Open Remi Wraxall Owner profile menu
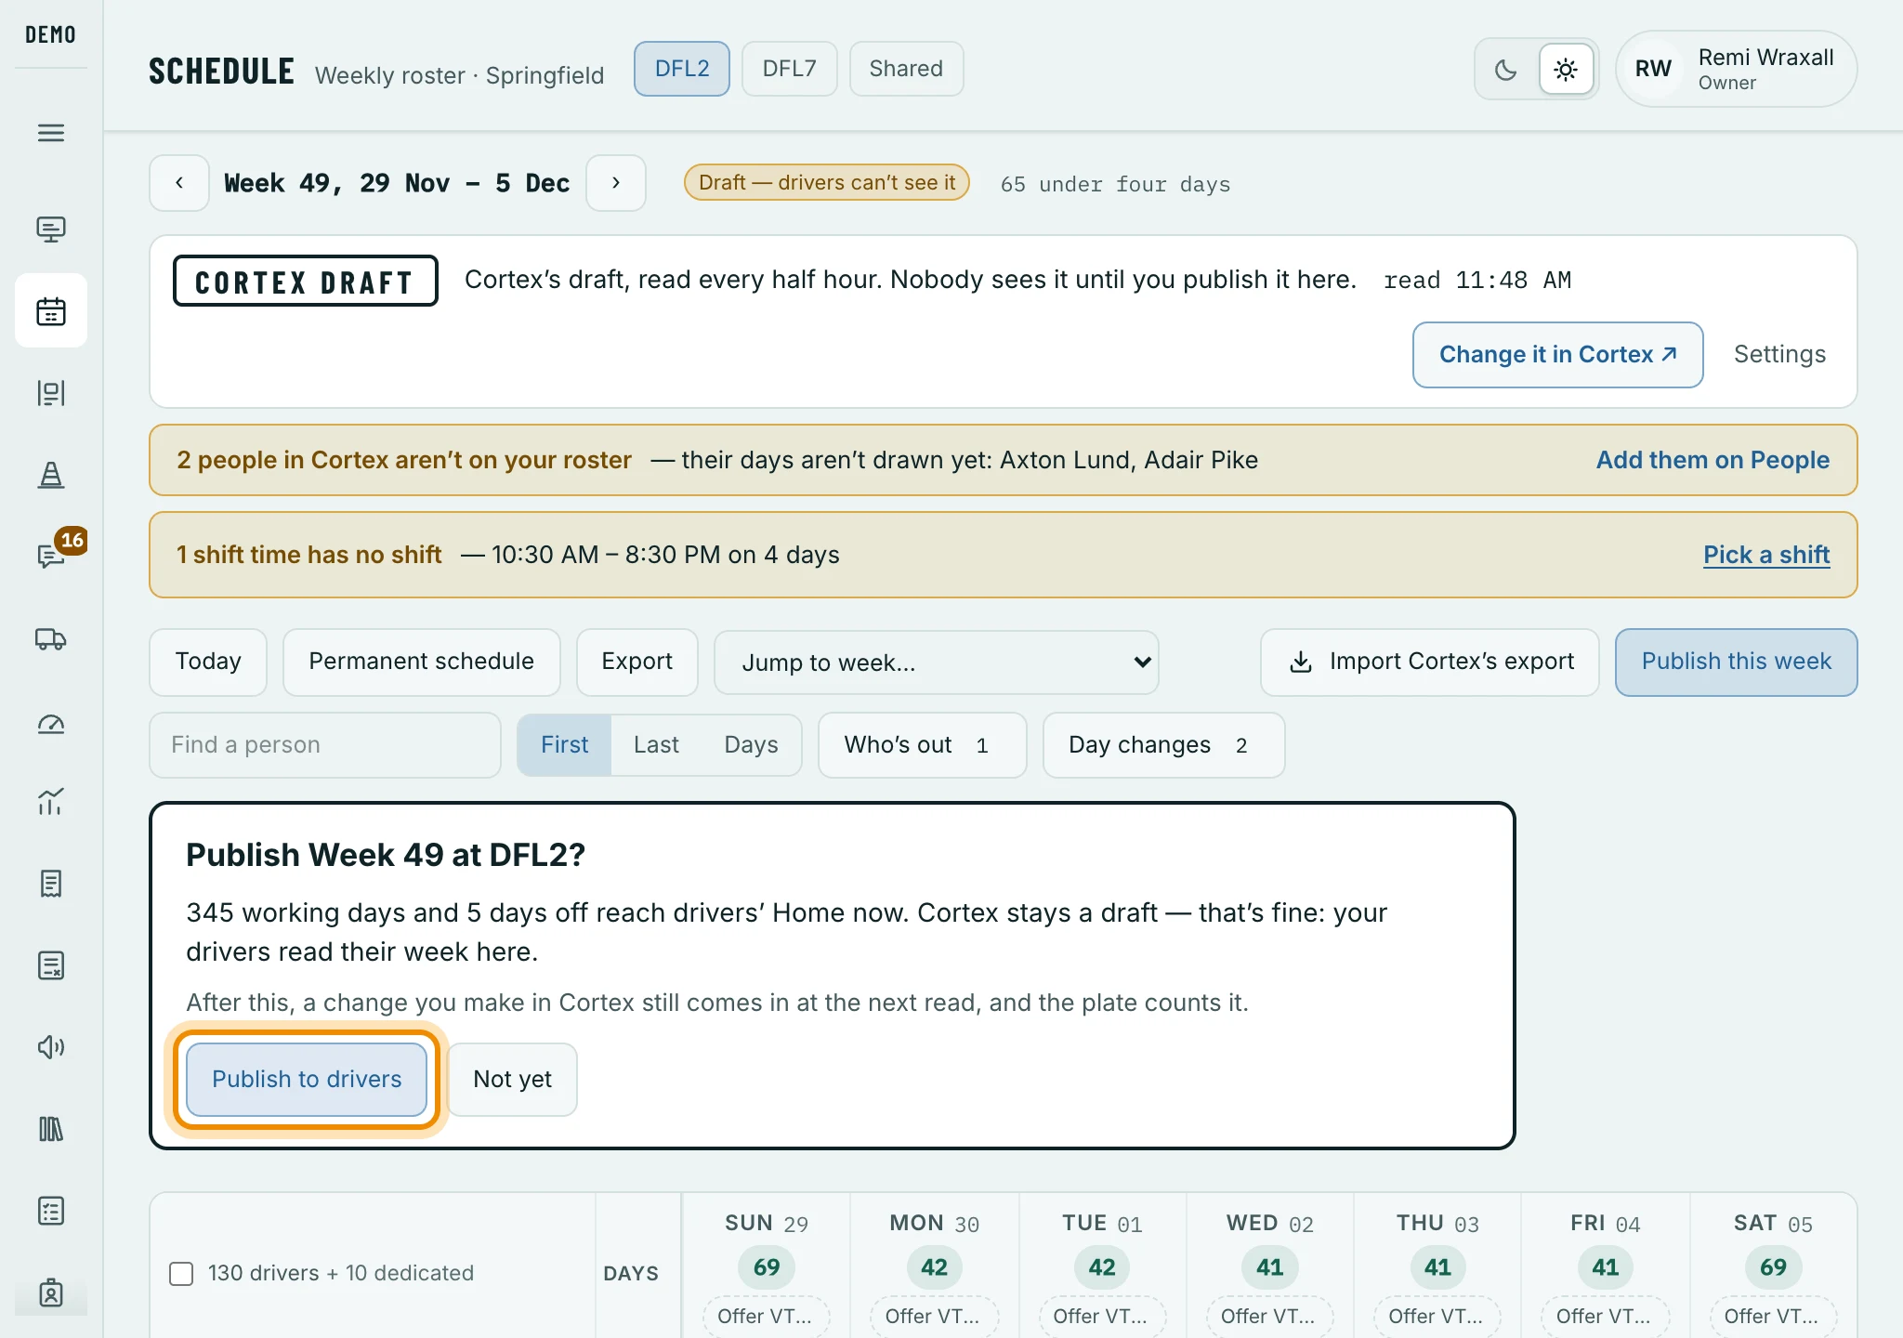The width and height of the screenshot is (1903, 1338). pyautogui.click(x=1736, y=69)
